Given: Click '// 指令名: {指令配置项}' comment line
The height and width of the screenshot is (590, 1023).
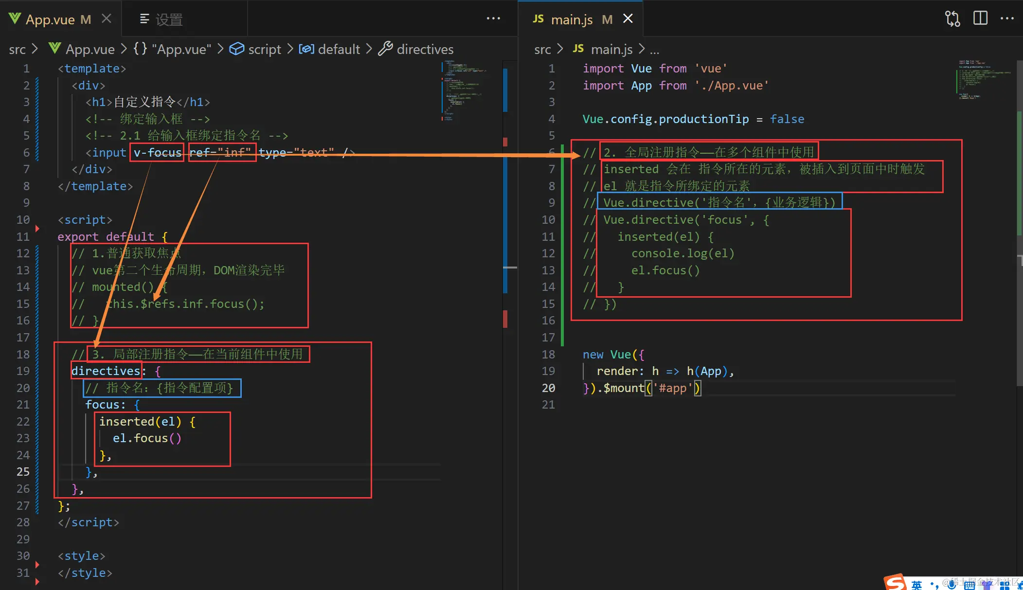Looking at the screenshot, I should [x=160, y=388].
